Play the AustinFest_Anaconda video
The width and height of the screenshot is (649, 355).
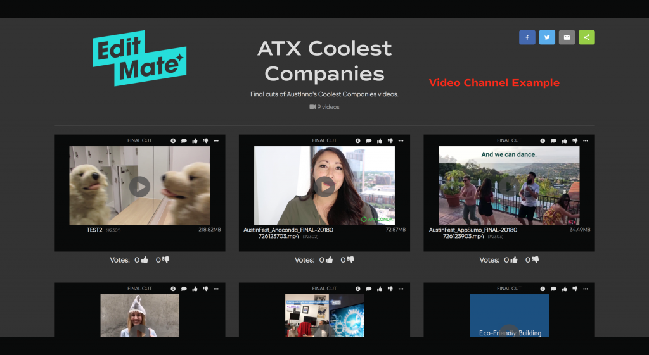(x=324, y=187)
